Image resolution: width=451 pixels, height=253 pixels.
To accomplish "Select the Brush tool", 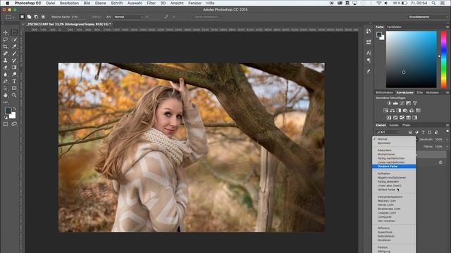I will pyautogui.click(x=14, y=53).
